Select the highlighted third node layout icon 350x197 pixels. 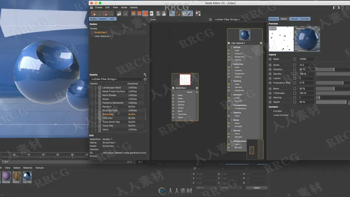[x=145, y=13]
